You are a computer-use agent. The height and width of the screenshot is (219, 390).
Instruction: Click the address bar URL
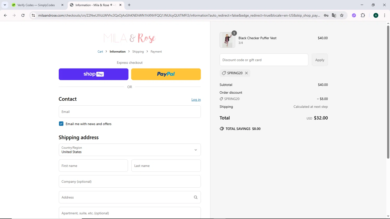coord(179,15)
